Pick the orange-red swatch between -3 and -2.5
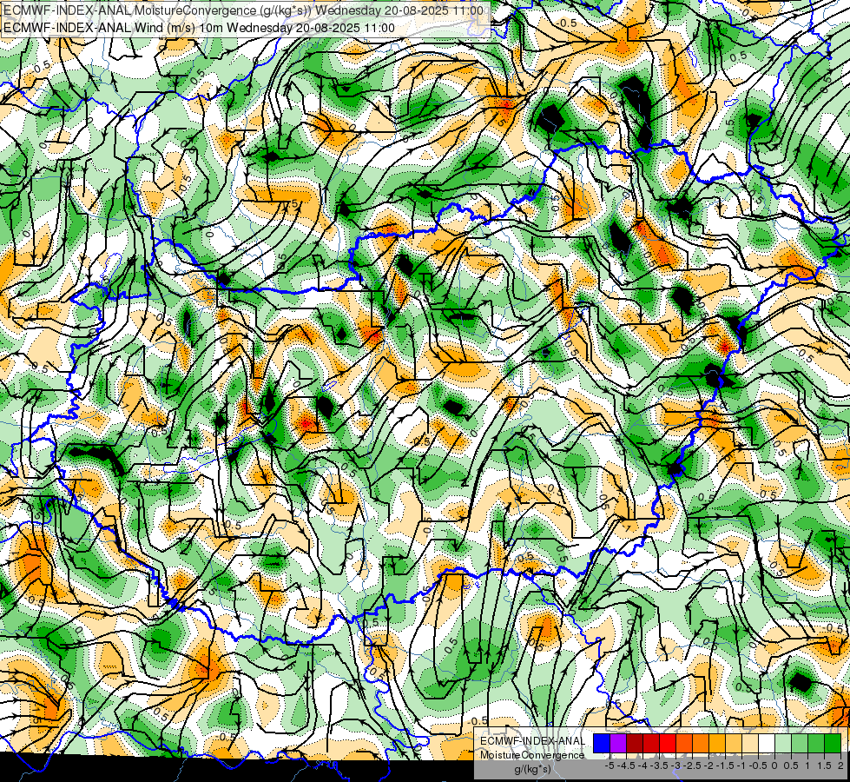 tap(684, 744)
